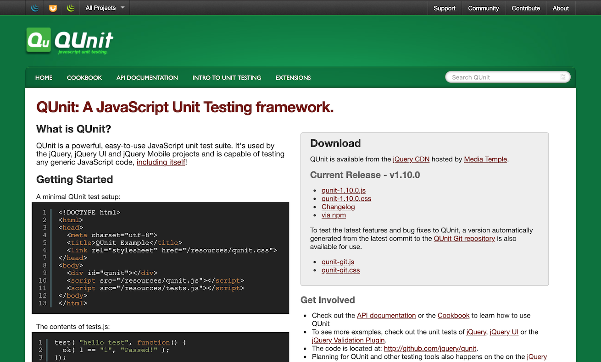Click 'The contents of tests.js:' text

tap(73, 327)
